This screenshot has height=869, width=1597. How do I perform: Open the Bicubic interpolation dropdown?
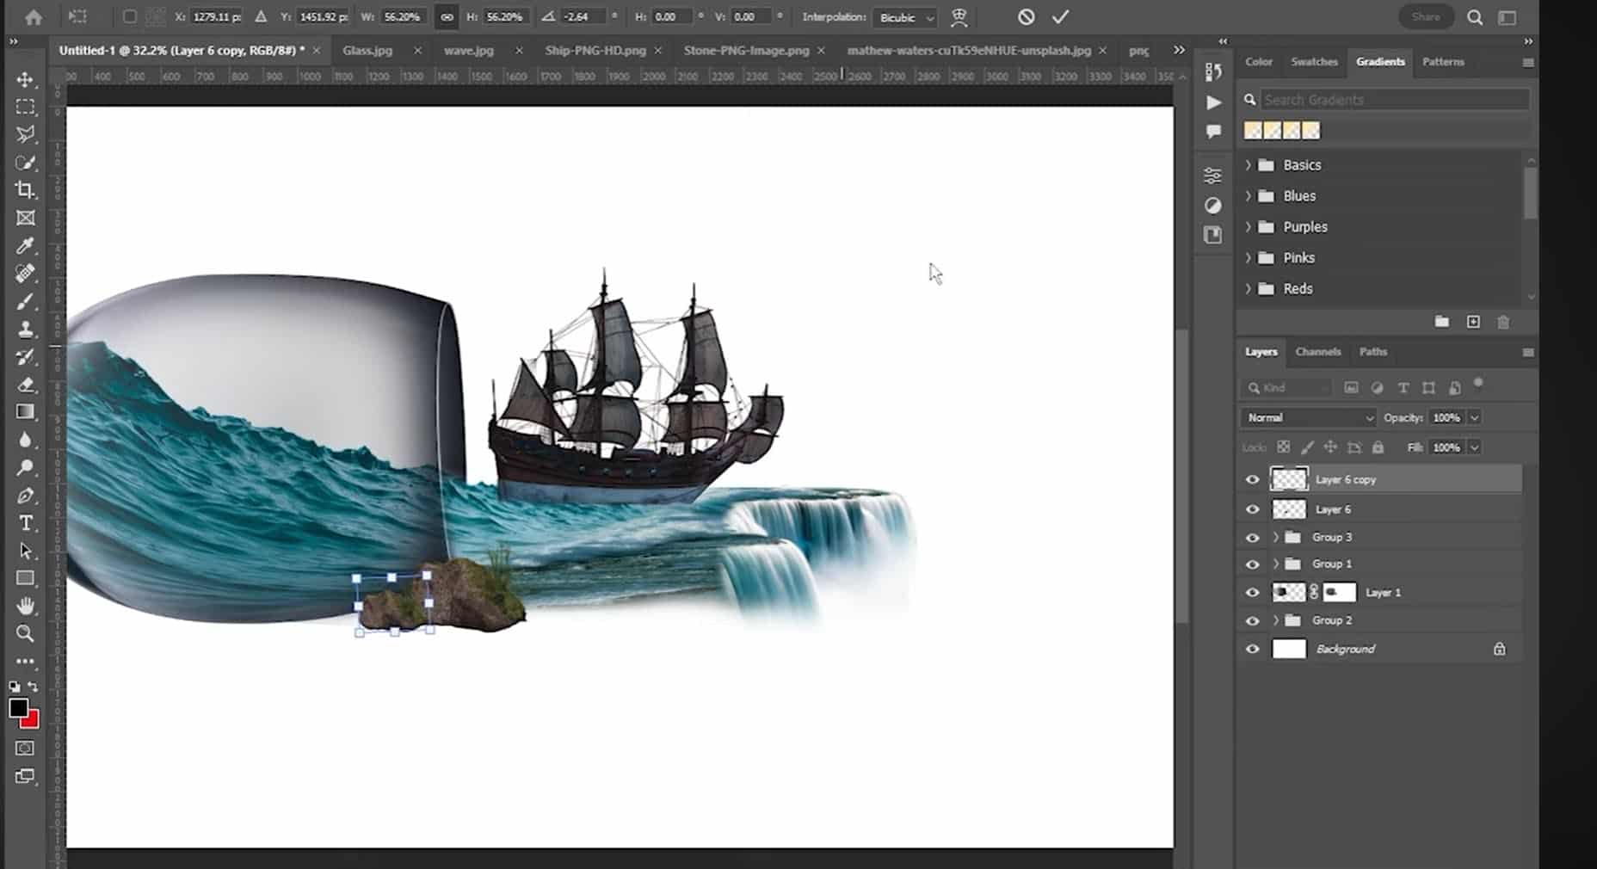[904, 18]
